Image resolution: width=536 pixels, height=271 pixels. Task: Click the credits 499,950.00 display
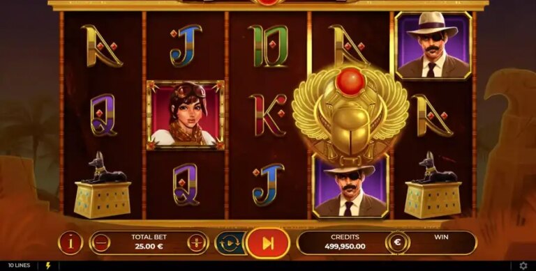point(345,247)
